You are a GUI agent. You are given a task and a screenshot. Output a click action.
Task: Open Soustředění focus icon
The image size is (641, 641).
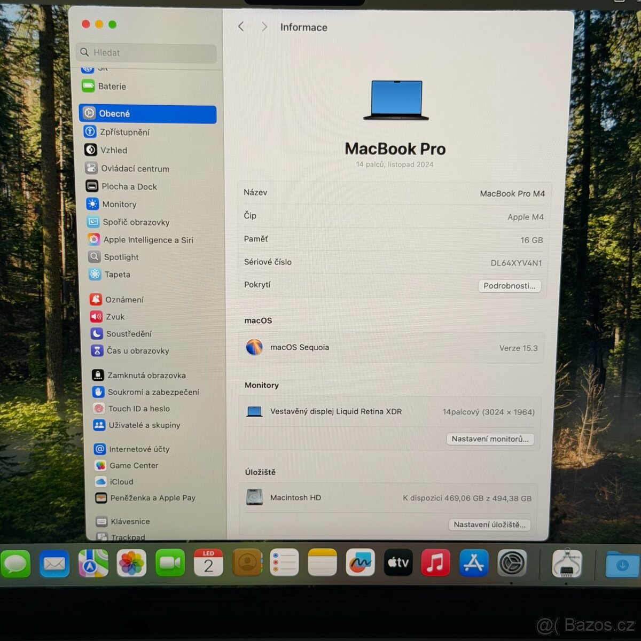(97, 334)
